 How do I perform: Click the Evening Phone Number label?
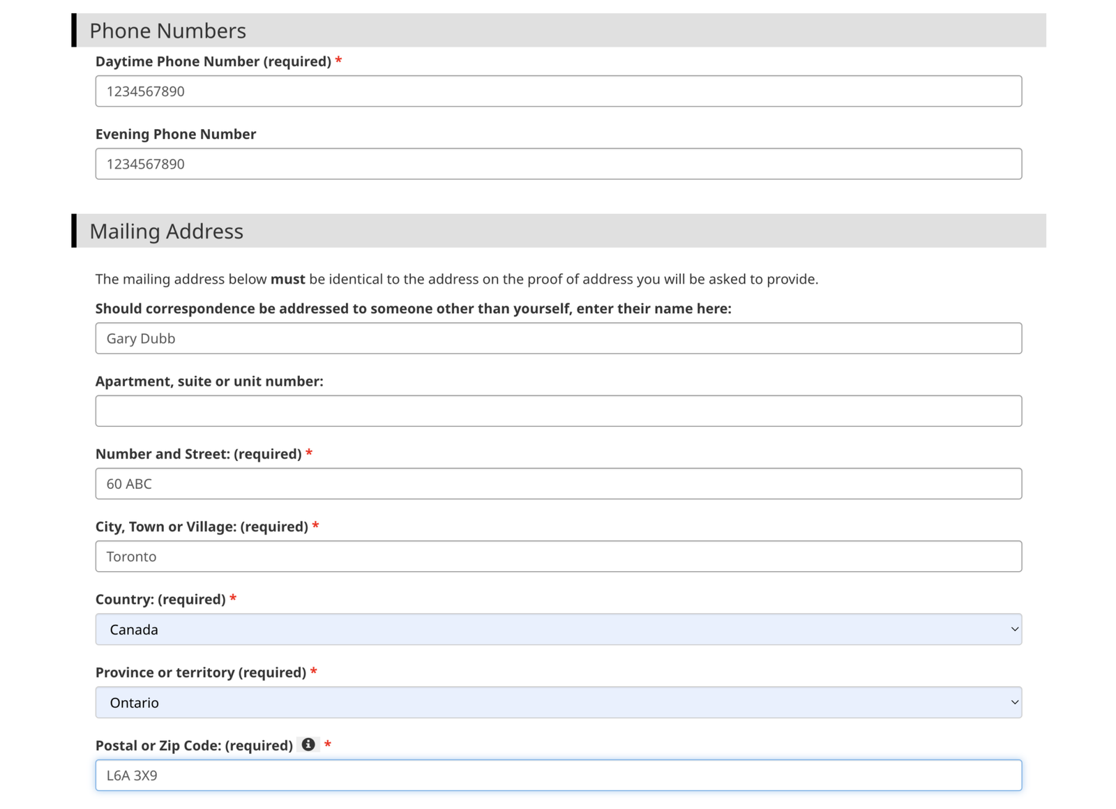click(x=176, y=134)
